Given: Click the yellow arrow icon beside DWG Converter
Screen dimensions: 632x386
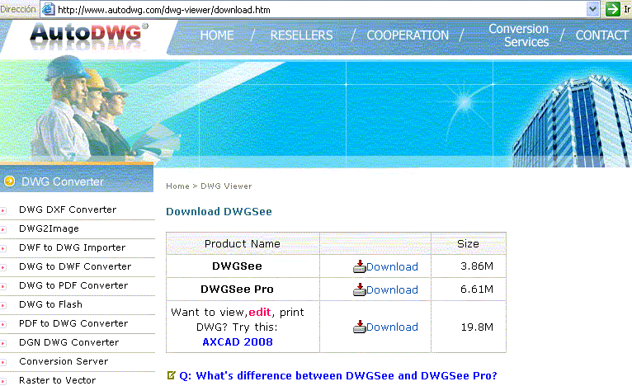Looking at the screenshot, I should 10,181.
